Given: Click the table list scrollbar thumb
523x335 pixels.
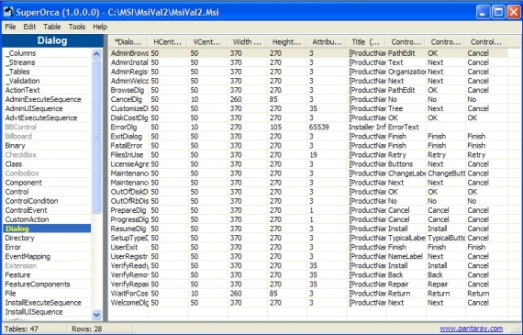Looking at the screenshot, I should click(x=96, y=136).
